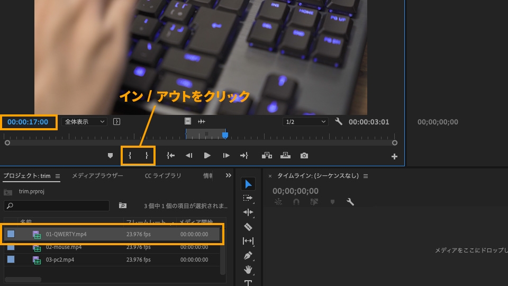
Task: Click label color swatch of 02-mouse.mp4
Action: point(11,247)
